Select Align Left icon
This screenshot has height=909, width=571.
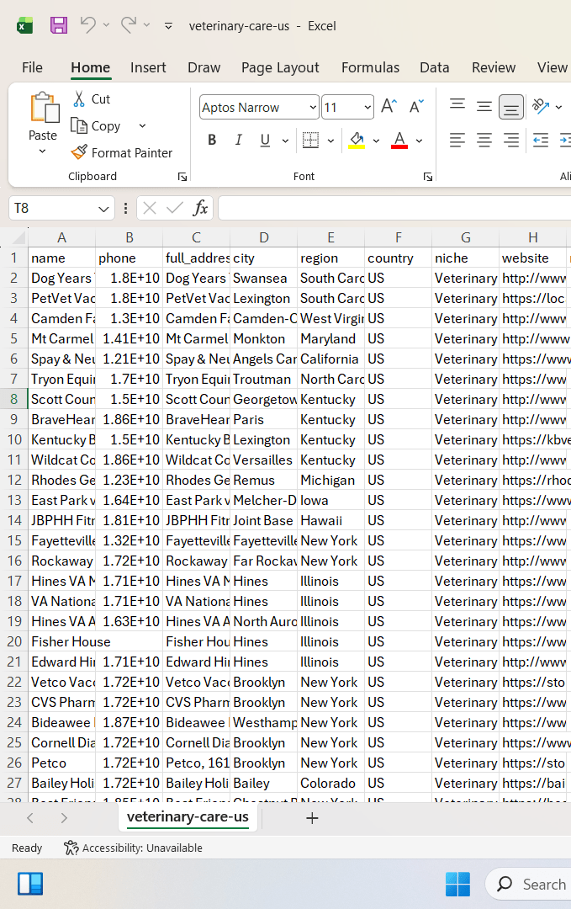[457, 140]
